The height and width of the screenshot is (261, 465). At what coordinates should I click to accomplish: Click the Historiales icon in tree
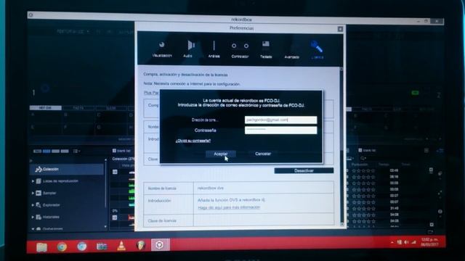click(x=39, y=217)
